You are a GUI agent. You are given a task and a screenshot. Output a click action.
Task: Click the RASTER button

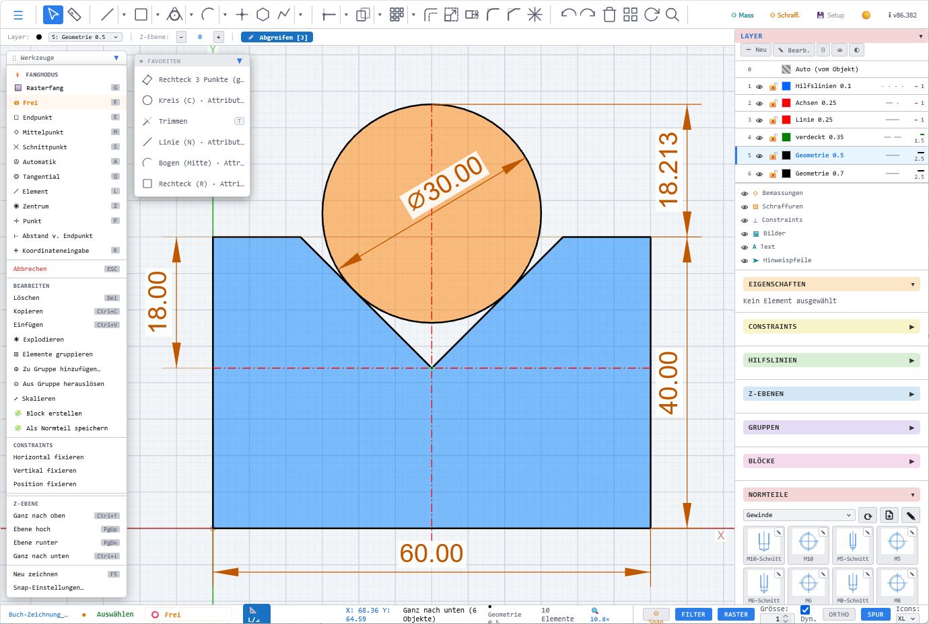736,615
